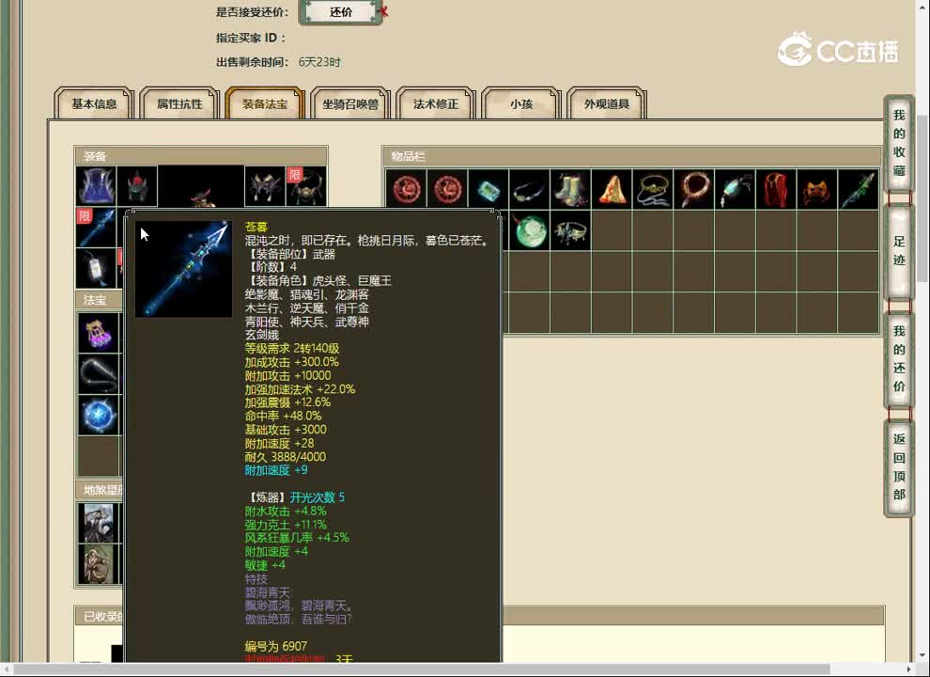
Task: Click the 风系狂暴几率 +4.5% line
Action: click(x=297, y=538)
